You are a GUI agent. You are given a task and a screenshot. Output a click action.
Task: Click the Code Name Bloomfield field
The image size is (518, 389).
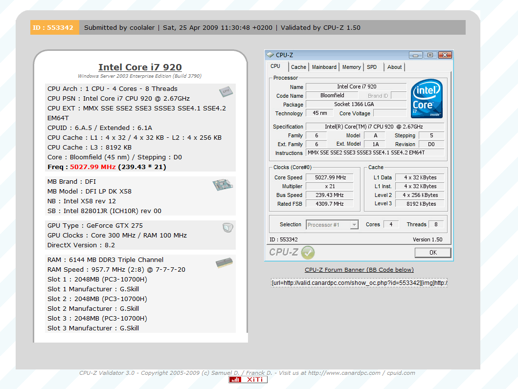[x=332, y=96]
